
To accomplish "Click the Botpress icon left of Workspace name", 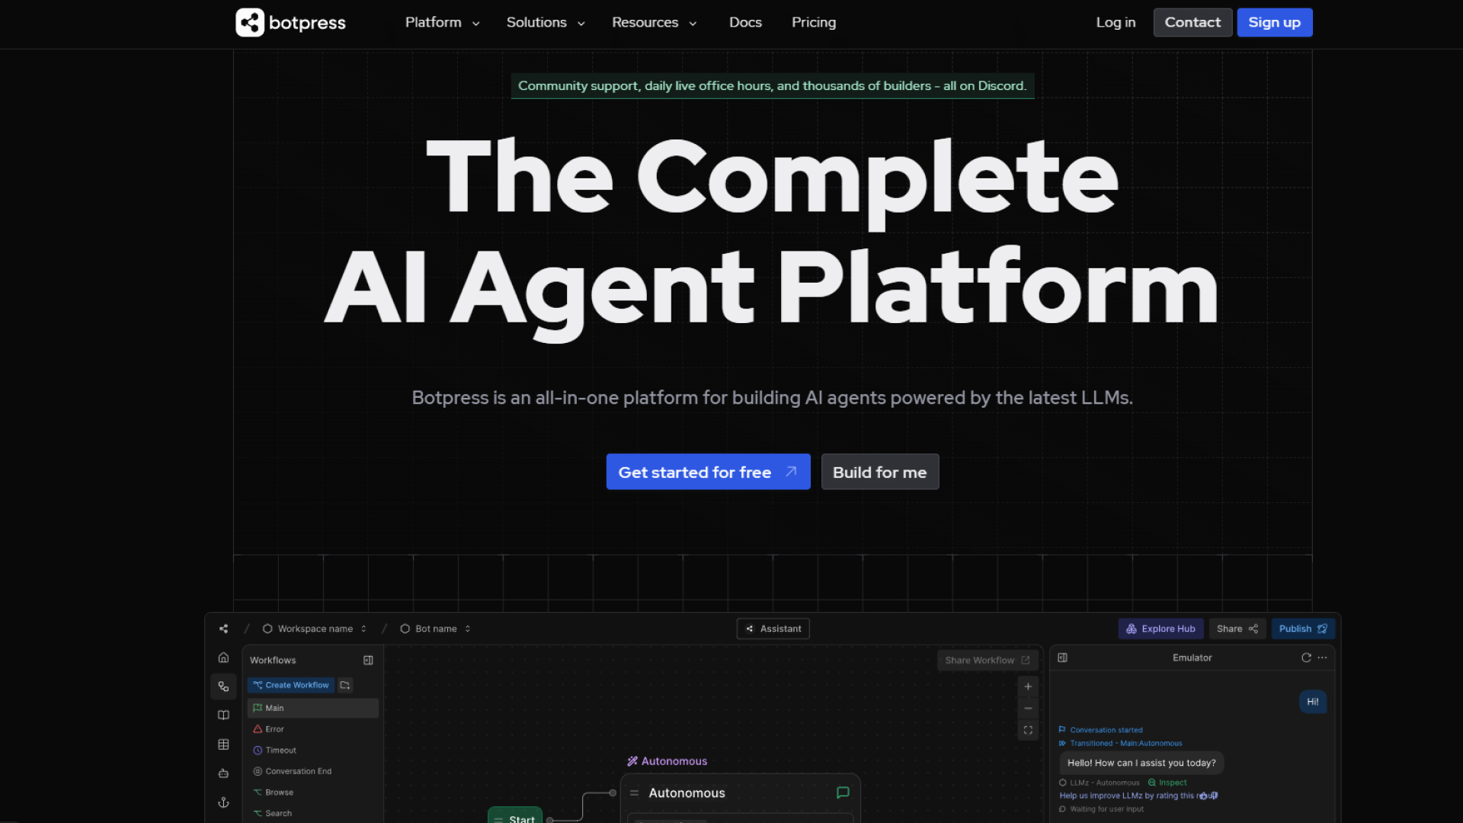I will point(223,629).
